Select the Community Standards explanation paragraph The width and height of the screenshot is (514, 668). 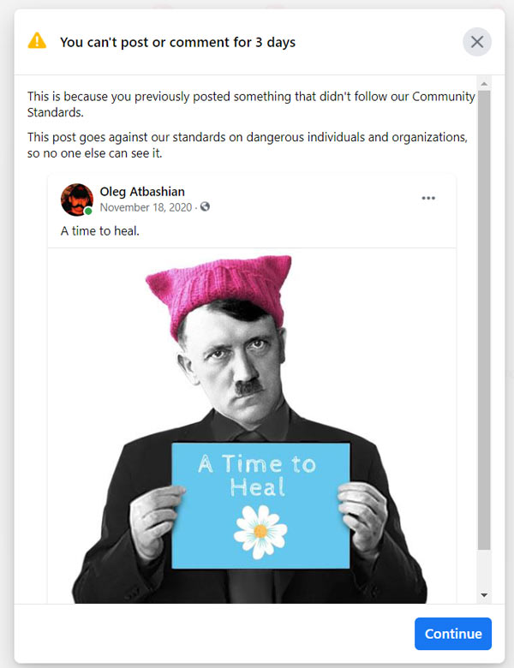click(x=251, y=104)
